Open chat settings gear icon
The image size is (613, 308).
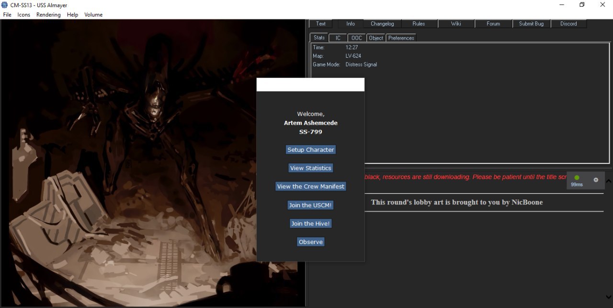tap(596, 180)
